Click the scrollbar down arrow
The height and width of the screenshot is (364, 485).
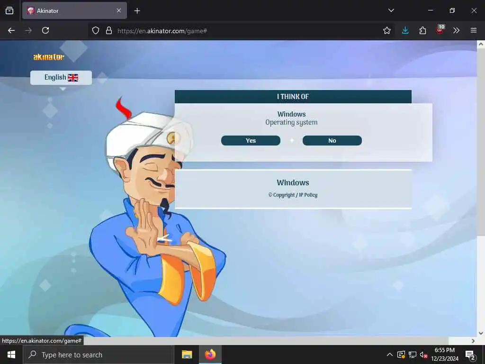481,333
